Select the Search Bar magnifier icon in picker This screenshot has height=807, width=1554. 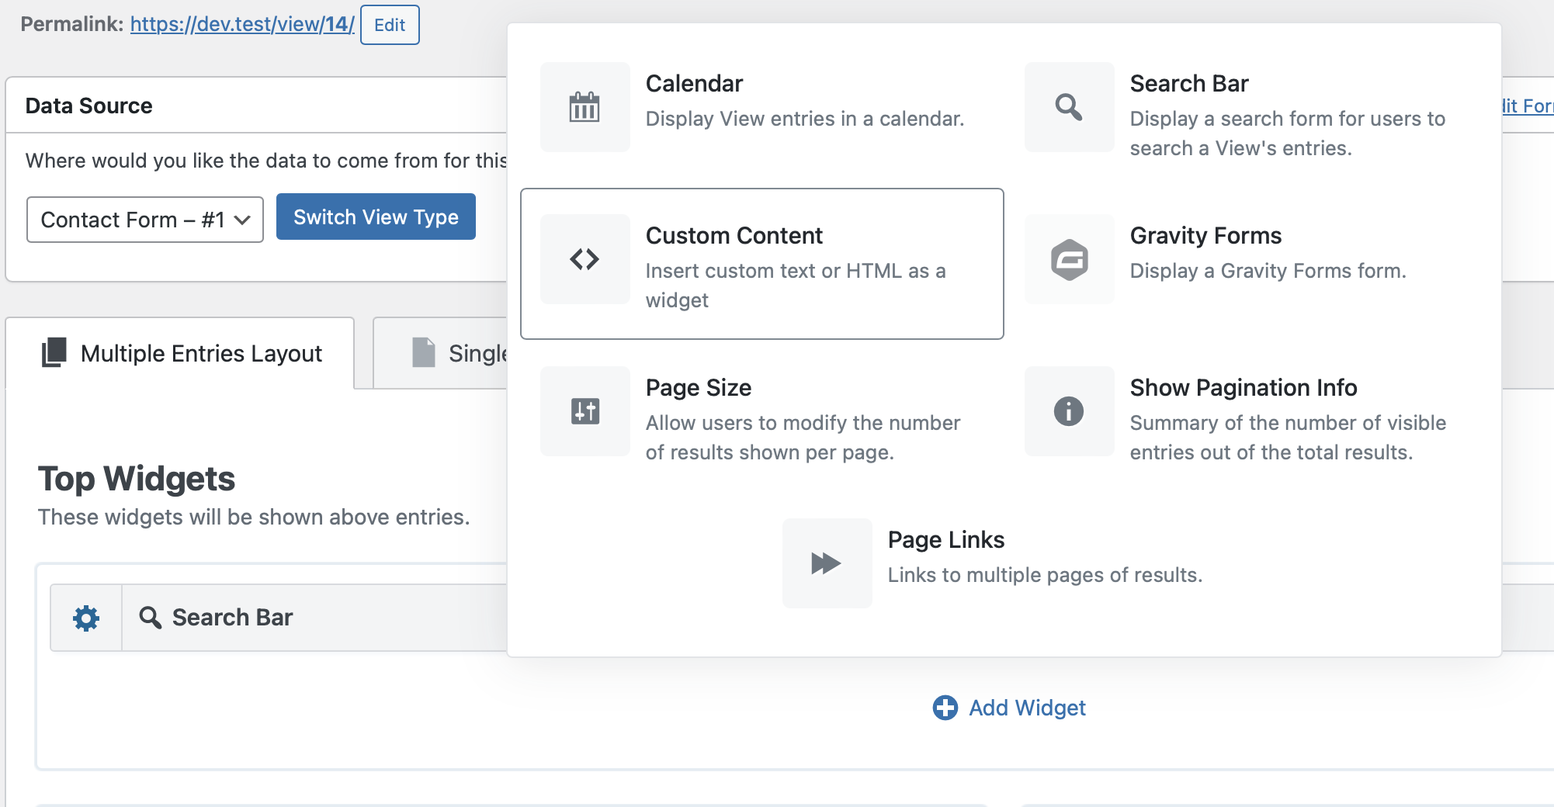[1069, 107]
